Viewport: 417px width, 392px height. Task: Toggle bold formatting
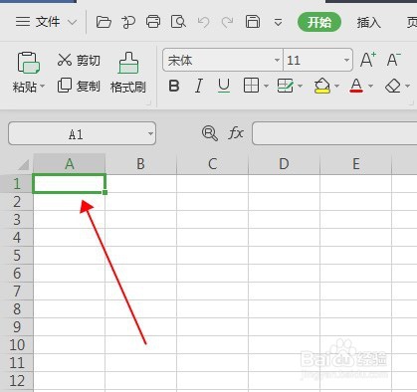point(174,86)
